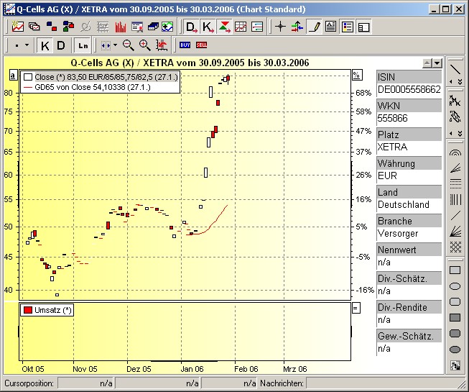Click the add chart plus icon

167,27
